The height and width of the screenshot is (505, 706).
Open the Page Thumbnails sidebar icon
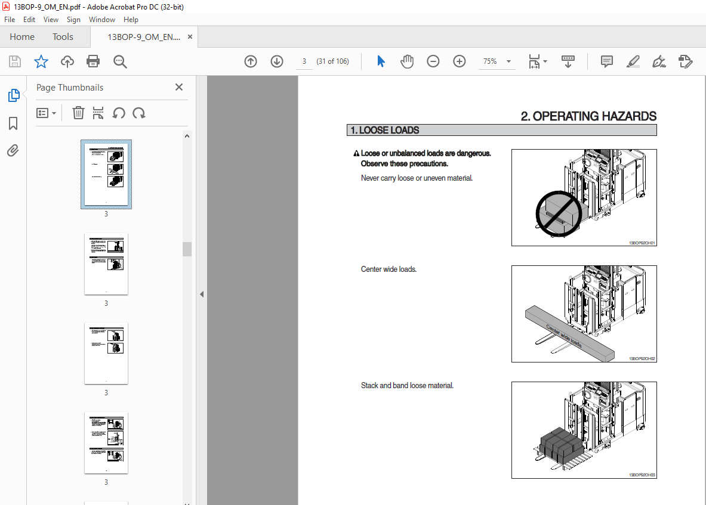pyautogui.click(x=14, y=95)
